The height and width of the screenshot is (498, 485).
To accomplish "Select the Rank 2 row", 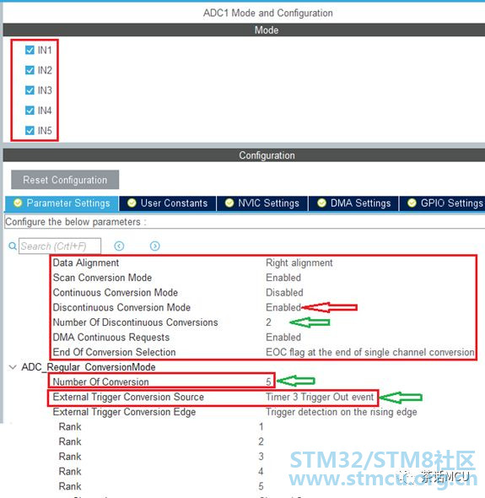I will point(161,441).
